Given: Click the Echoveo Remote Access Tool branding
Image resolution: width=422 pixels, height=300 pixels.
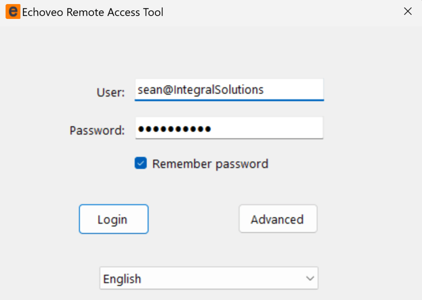Looking at the screenshot, I should pos(92,12).
